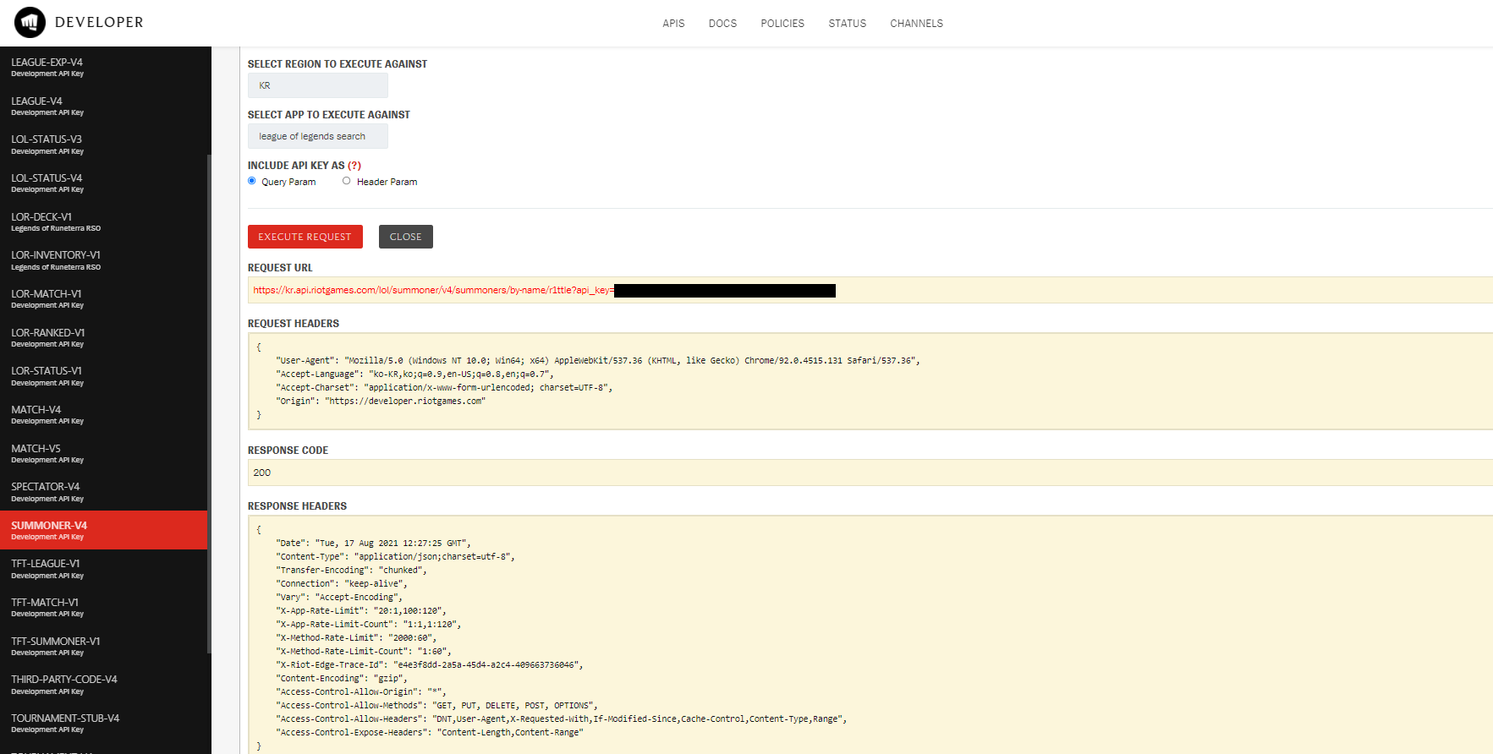Viewport: 1493px width, 754px height.
Task: Select MATCH-V4 in sidebar
Action: click(x=104, y=414)
